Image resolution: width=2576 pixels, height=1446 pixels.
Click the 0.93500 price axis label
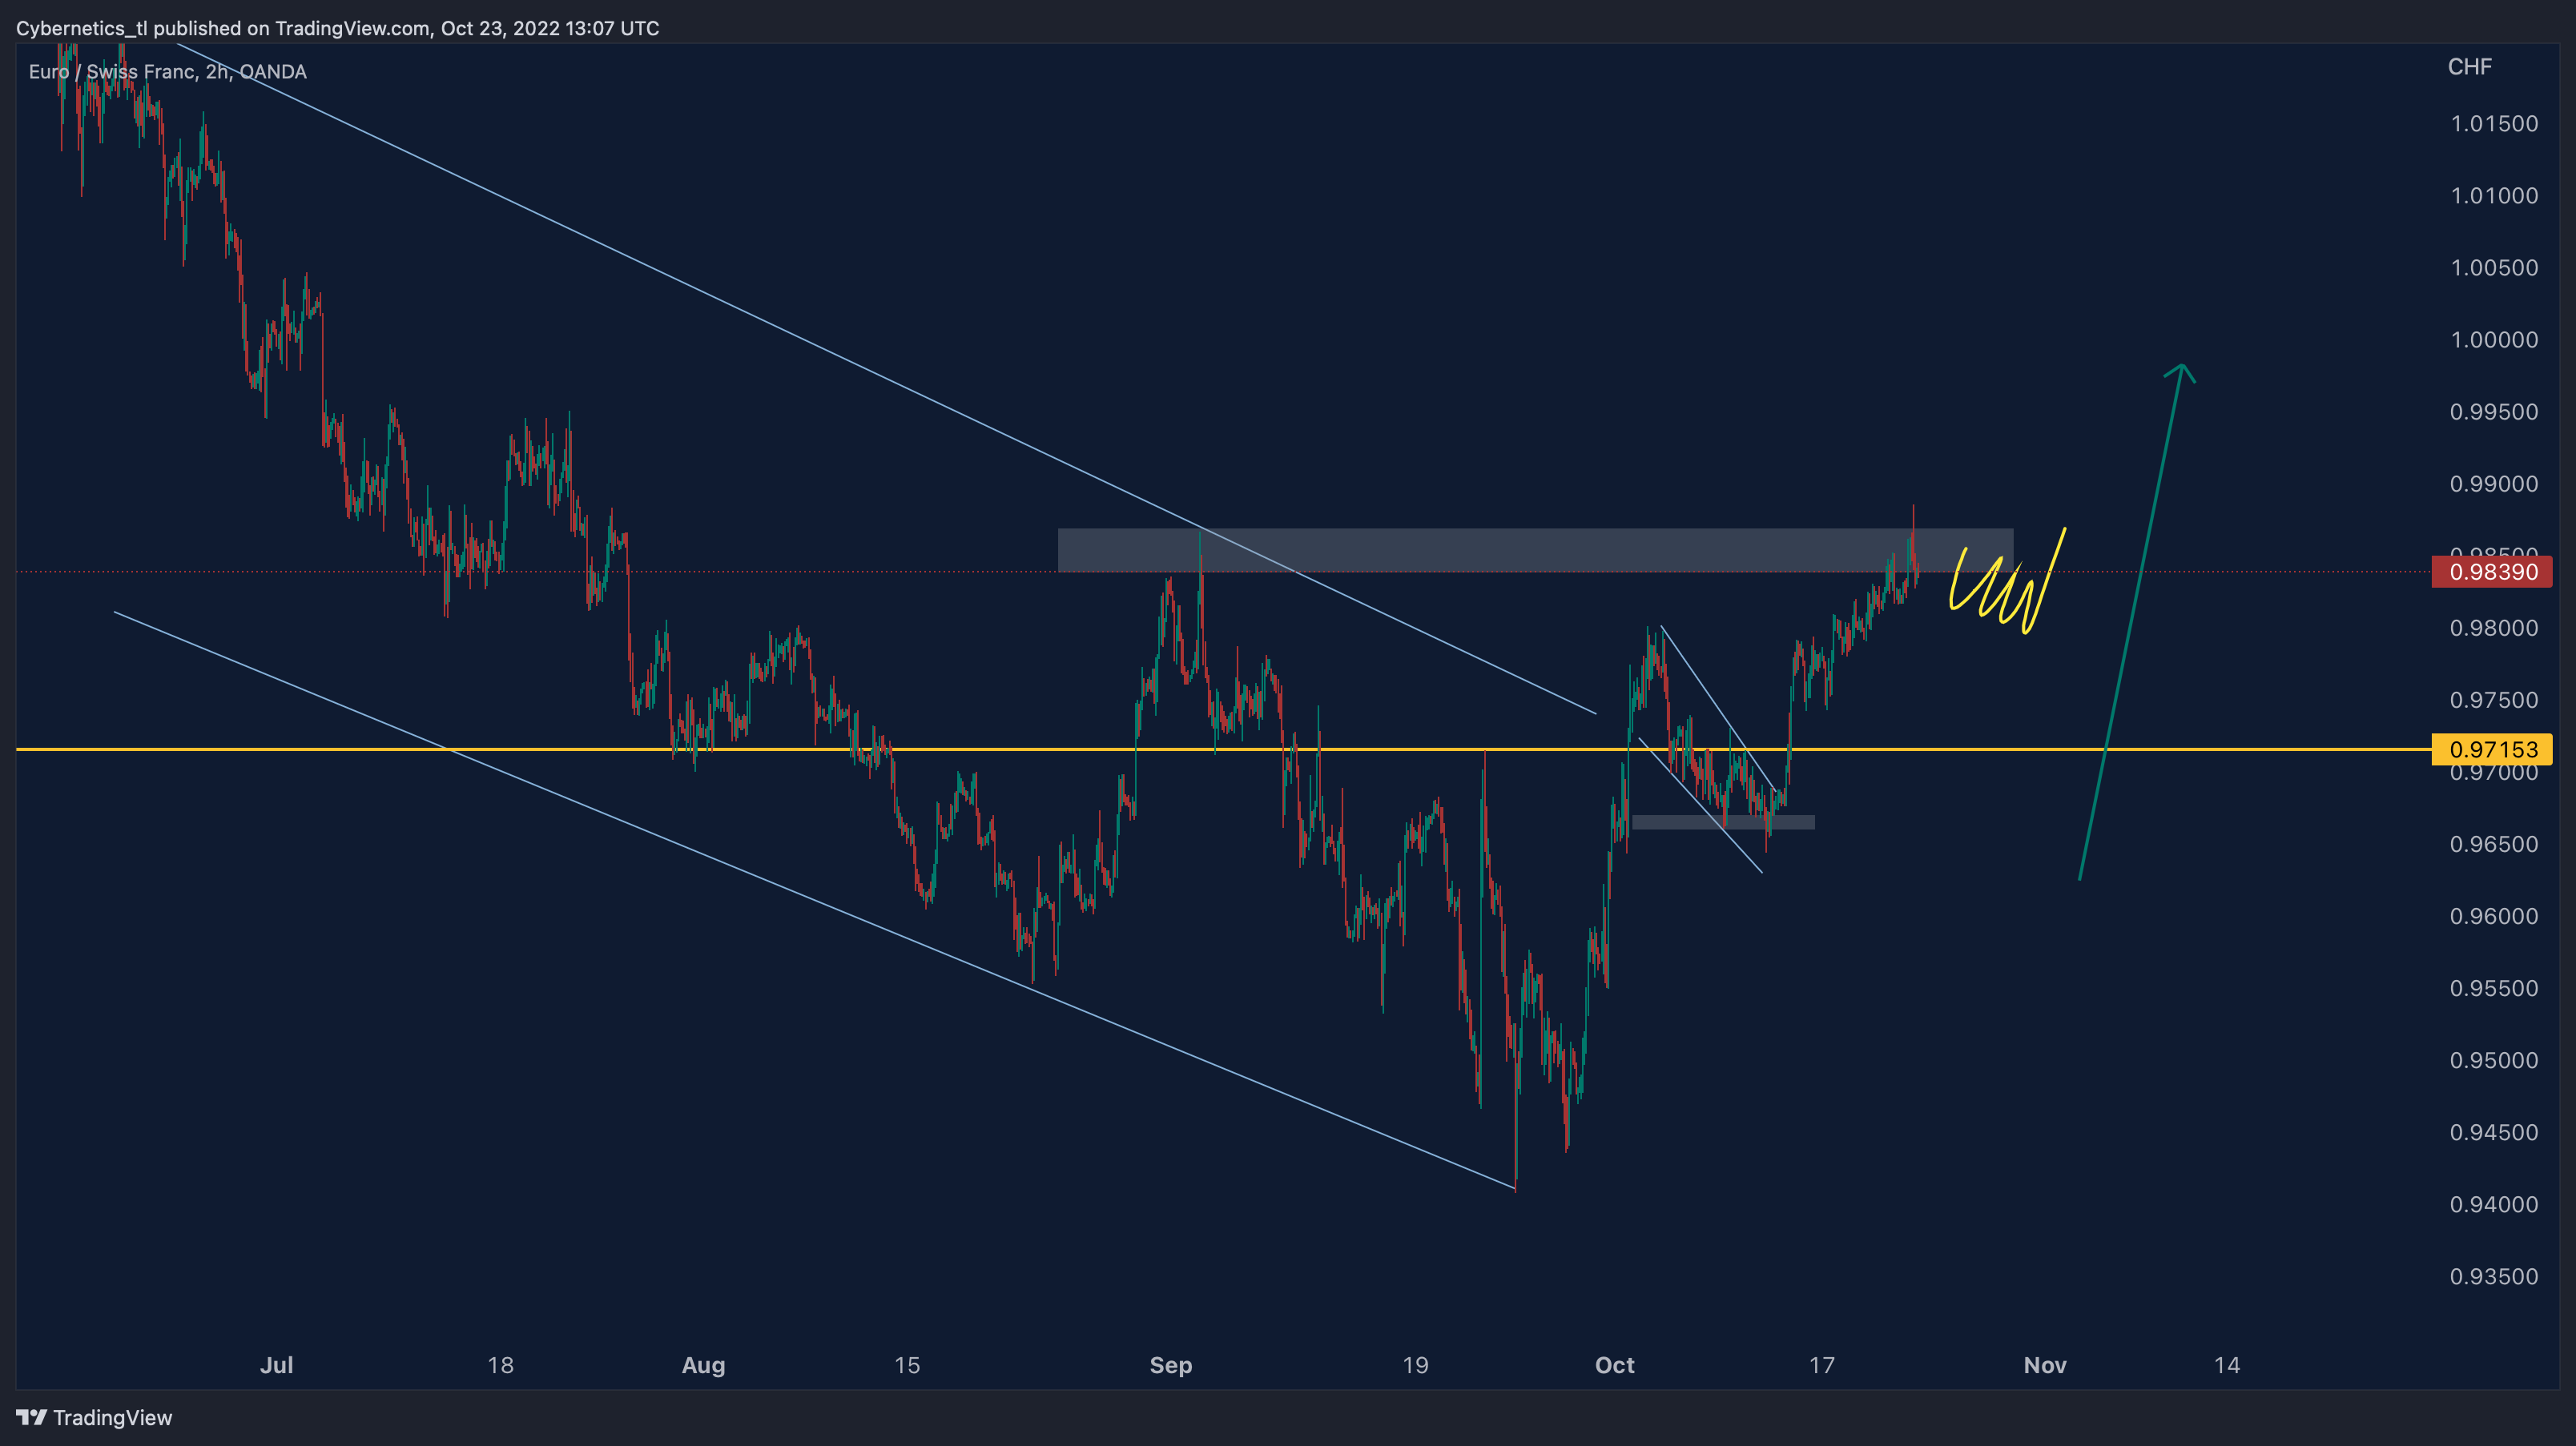tap(2493, 1276)
